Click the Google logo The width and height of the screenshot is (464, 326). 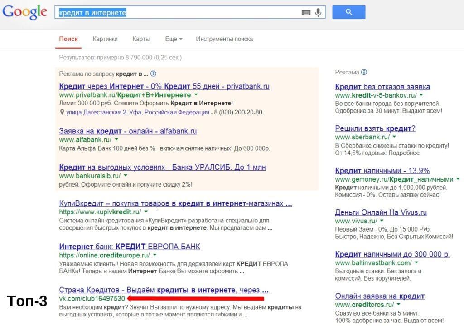pos(24,12)
